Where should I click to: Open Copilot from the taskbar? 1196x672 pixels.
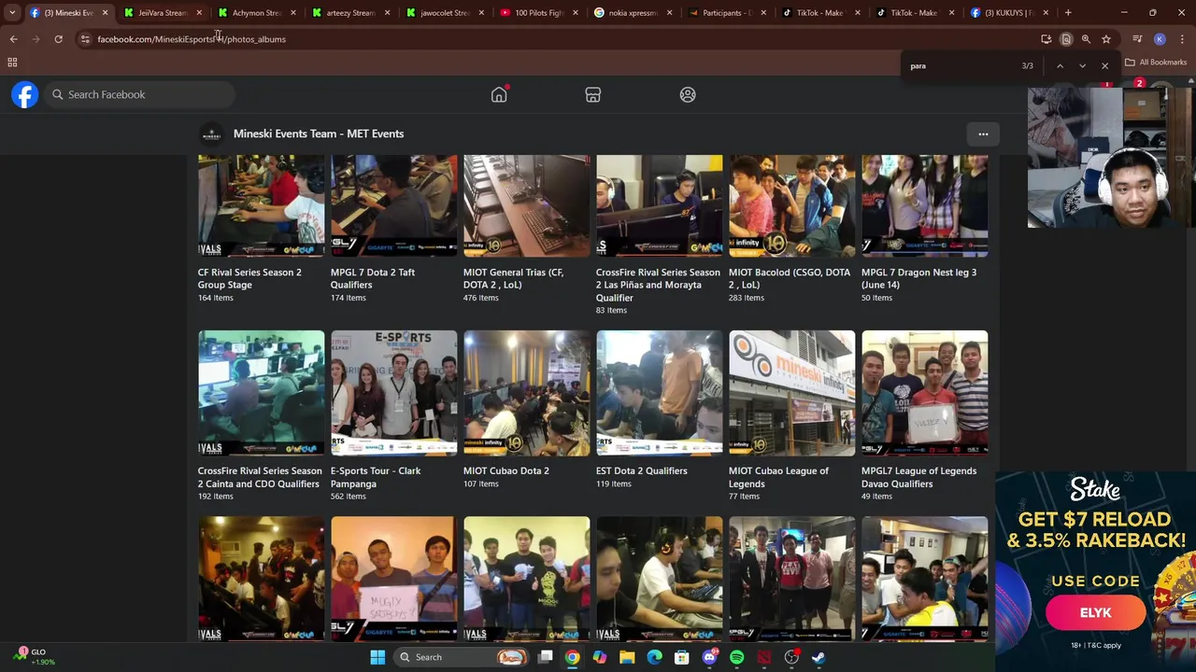tap(599, 657)
